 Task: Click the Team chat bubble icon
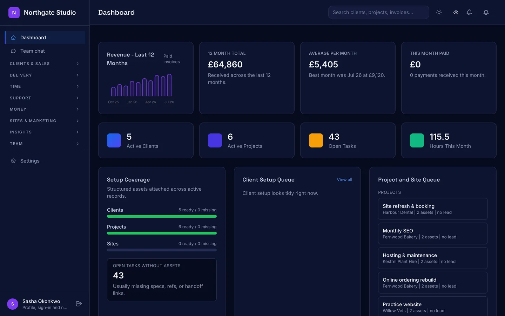(x=13, y=51)
